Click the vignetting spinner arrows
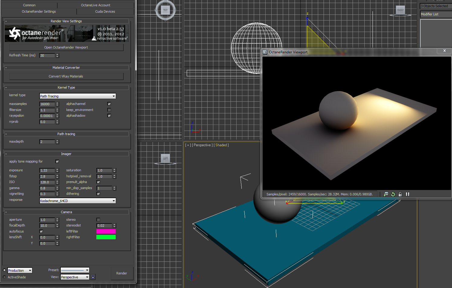Screen dimensions: 452x288 (x=57, y=194)
